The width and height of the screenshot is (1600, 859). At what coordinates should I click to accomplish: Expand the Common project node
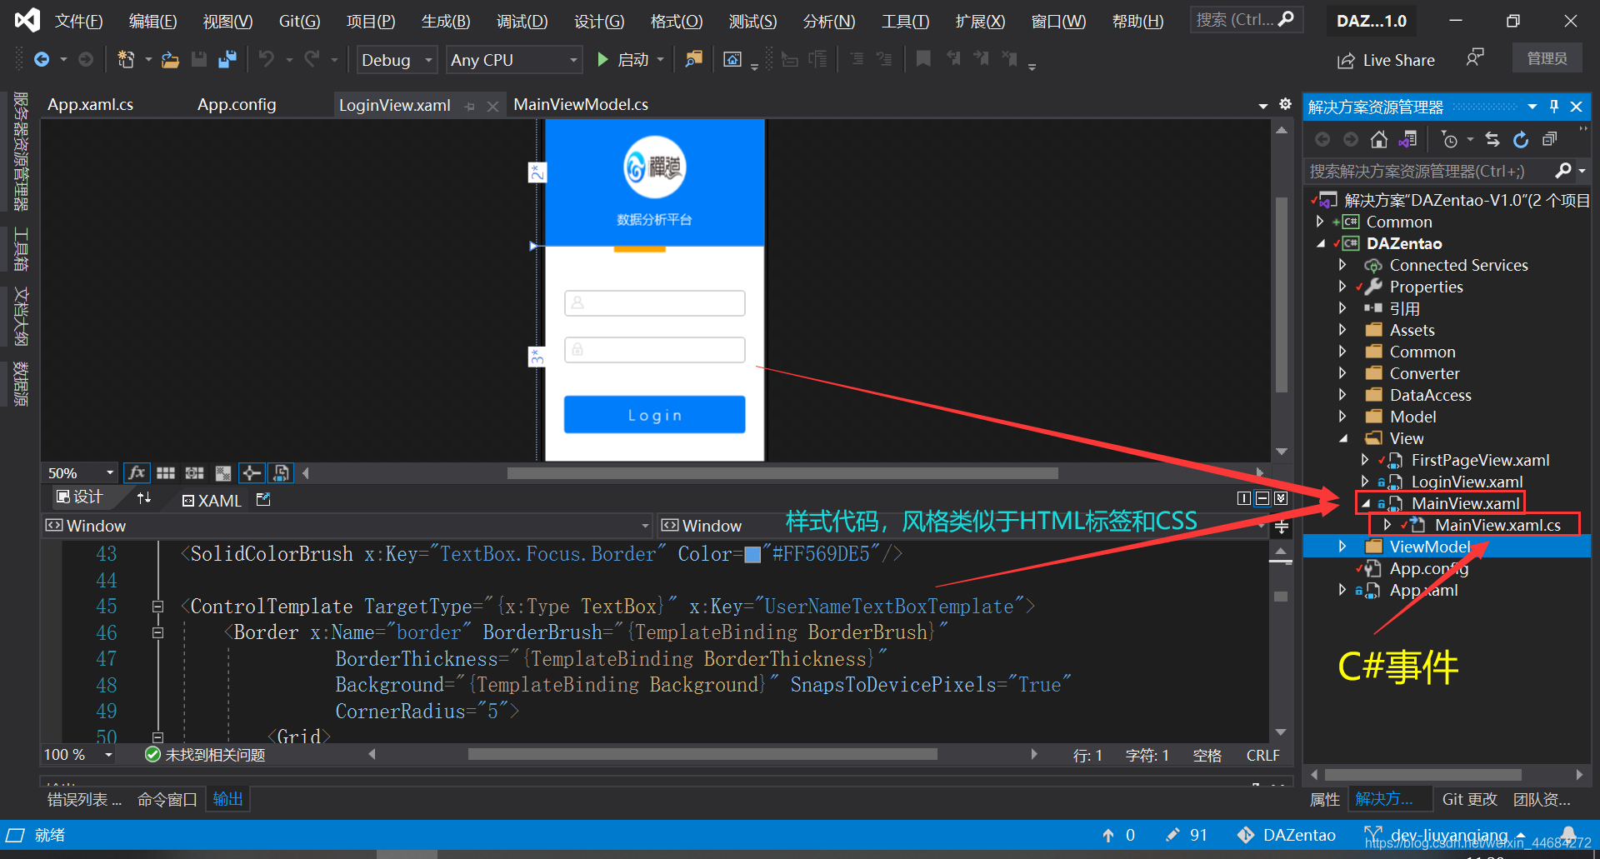point(1319,222)
